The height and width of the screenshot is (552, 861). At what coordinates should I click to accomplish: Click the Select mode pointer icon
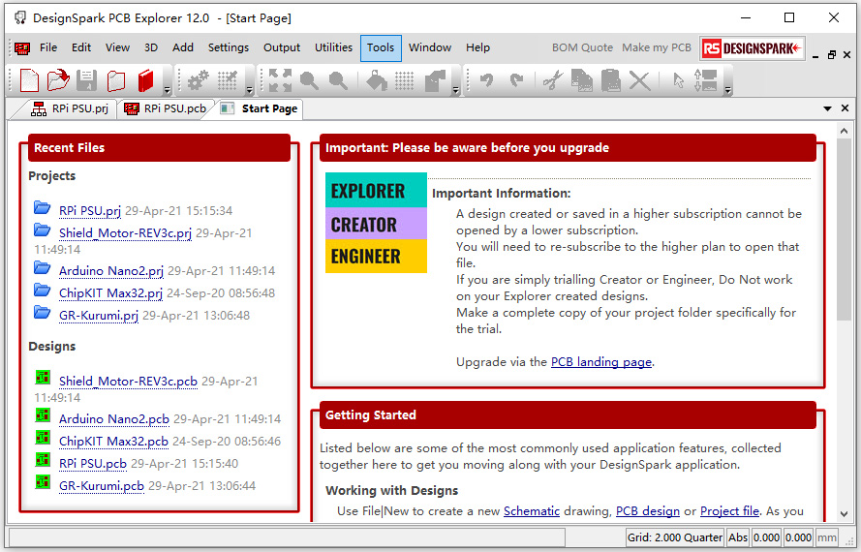(679, 80)
